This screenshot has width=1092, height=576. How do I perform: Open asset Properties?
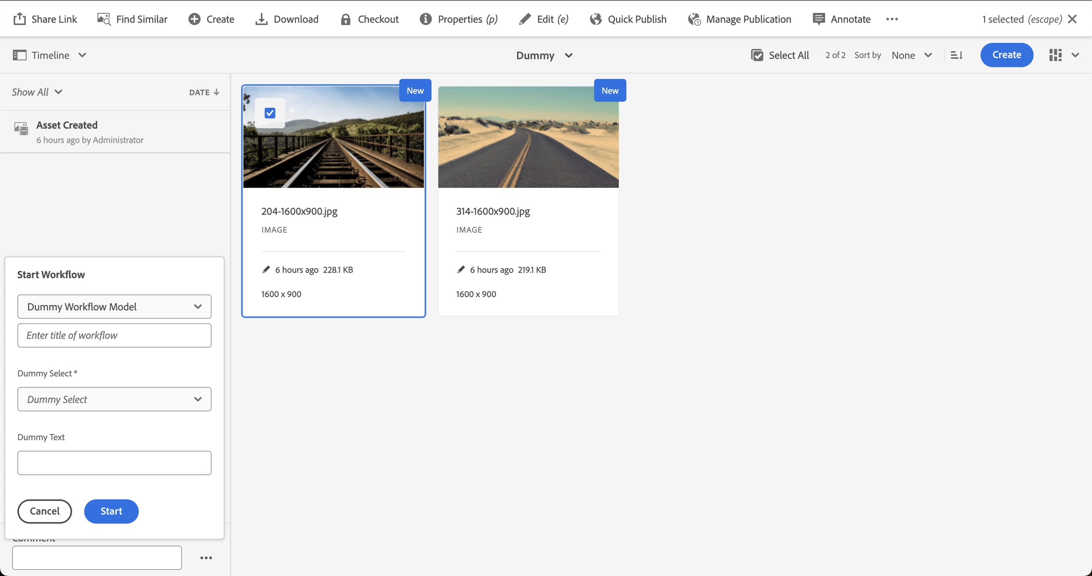click(425, 19)
